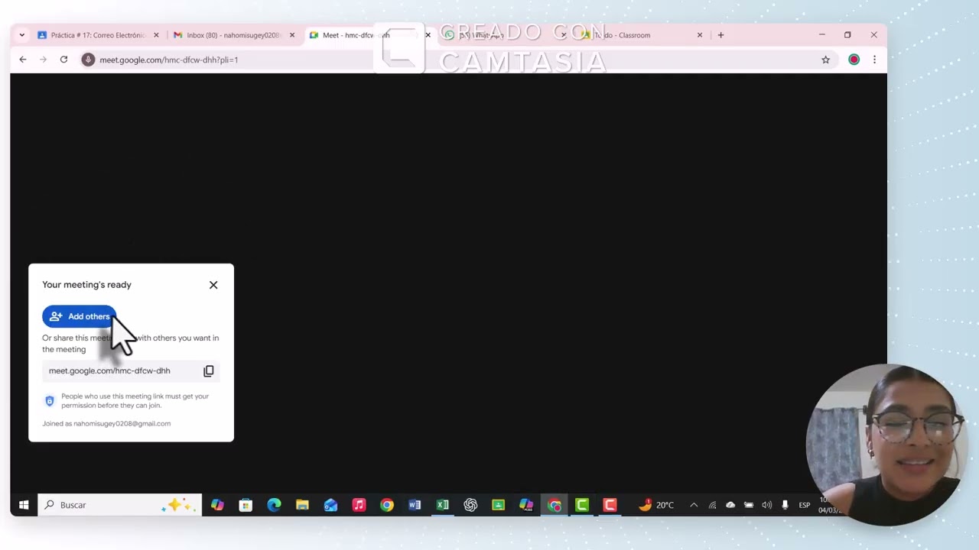Open the green Camtasia taskbar icon
Image resolution: width=979 pixels, height=550 pixels.
(582, 505)
